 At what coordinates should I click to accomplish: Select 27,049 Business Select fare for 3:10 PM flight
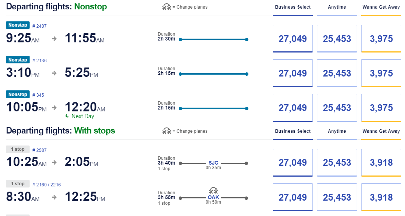coord(293,73)
